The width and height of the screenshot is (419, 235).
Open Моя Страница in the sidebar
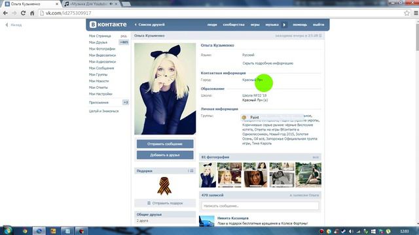pos(100,36)
